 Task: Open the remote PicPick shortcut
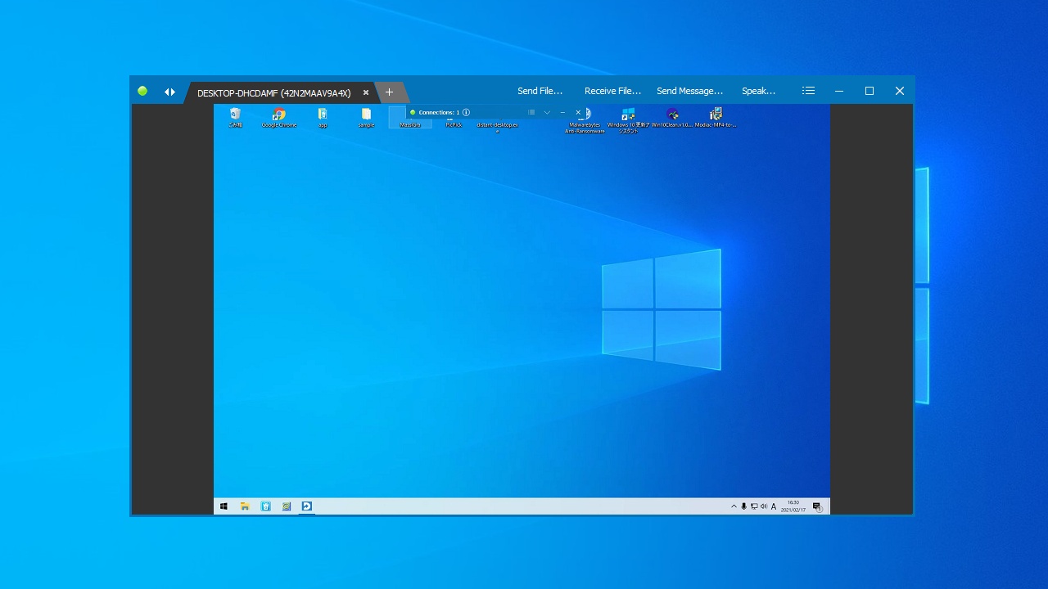pyautogui.click(x=454, y=124)
